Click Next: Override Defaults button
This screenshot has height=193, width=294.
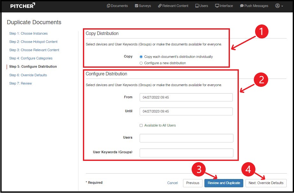266,183
